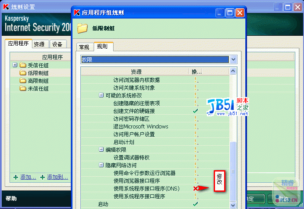Image resolution: width=304 pixels, height=209 pixels.
Task: Click permission icon for 访问用户帐户设置 row
Action: [x=196, y=134]
